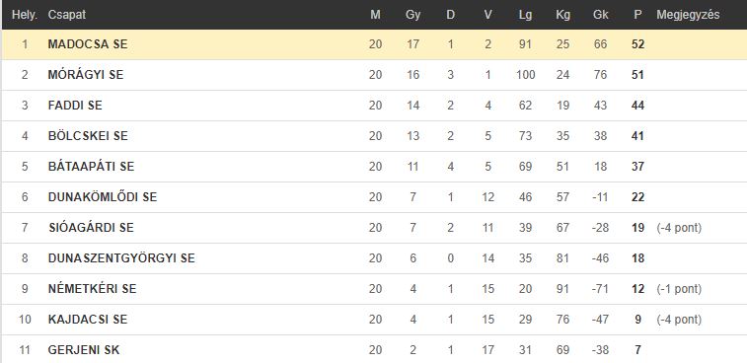Screen dimensions: 747x363
Task: Click the (-4 pont) note for SIÓAGÁRDI
Action: (679, 228)
